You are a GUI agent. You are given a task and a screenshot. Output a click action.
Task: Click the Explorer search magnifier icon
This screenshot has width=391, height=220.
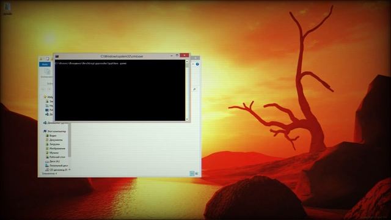pyautogui.click(x=194, y=89)
